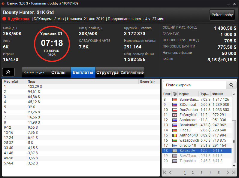Select page 3 of player list
This screenshot has height=178, width=239.
tap(201, 173)
